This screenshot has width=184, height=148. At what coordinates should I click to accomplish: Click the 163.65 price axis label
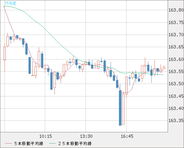(176, 47)
